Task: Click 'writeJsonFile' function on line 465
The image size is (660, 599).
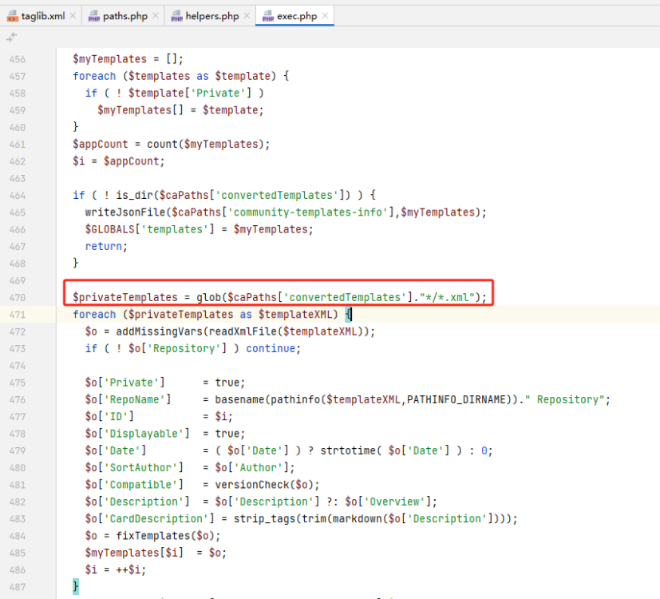Action: [125, 212]
